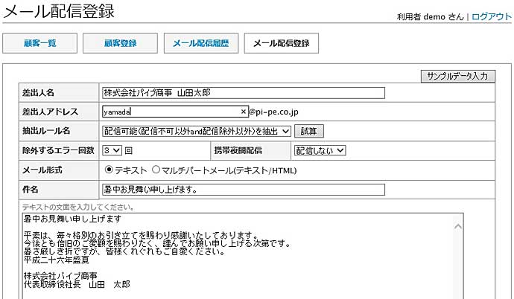The image size is (514, 299).
Task: Open the 除外するエラー回数 dropdown
Action: click(x=112, y=150)
